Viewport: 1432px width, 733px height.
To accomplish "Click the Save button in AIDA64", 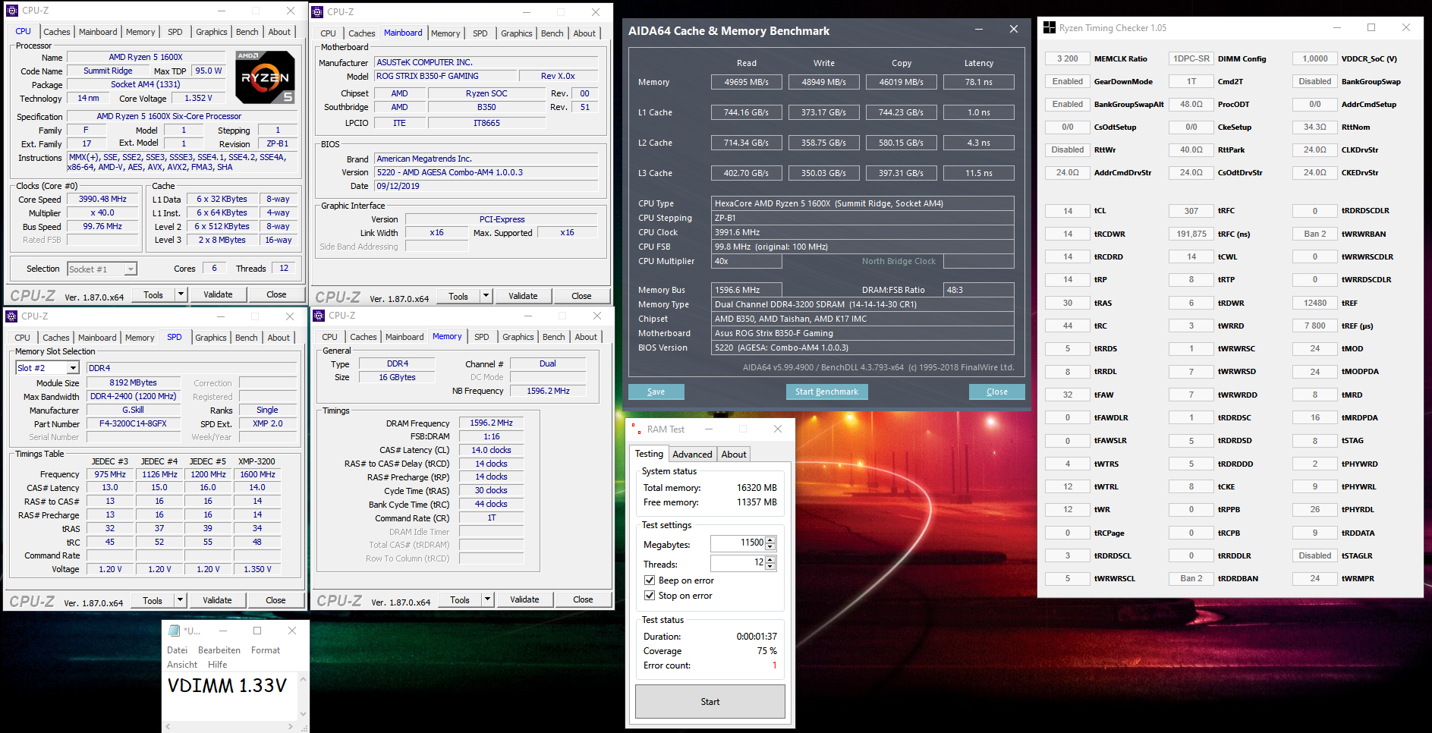I will coord(656,392).
